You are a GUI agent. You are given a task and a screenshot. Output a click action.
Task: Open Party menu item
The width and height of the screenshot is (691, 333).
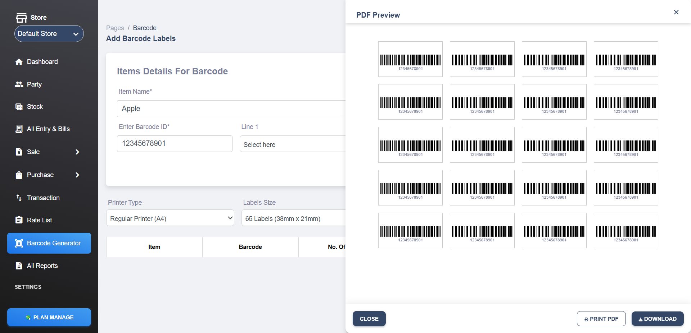click(34, 84)
